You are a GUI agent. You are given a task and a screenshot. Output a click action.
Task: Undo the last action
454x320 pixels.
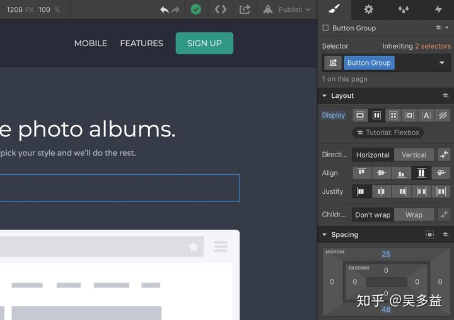coord(164,10)
